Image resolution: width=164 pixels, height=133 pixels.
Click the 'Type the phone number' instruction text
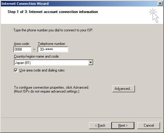tap(53, 30)
